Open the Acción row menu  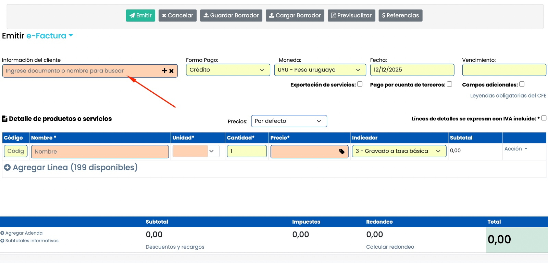tap(515, 149)
